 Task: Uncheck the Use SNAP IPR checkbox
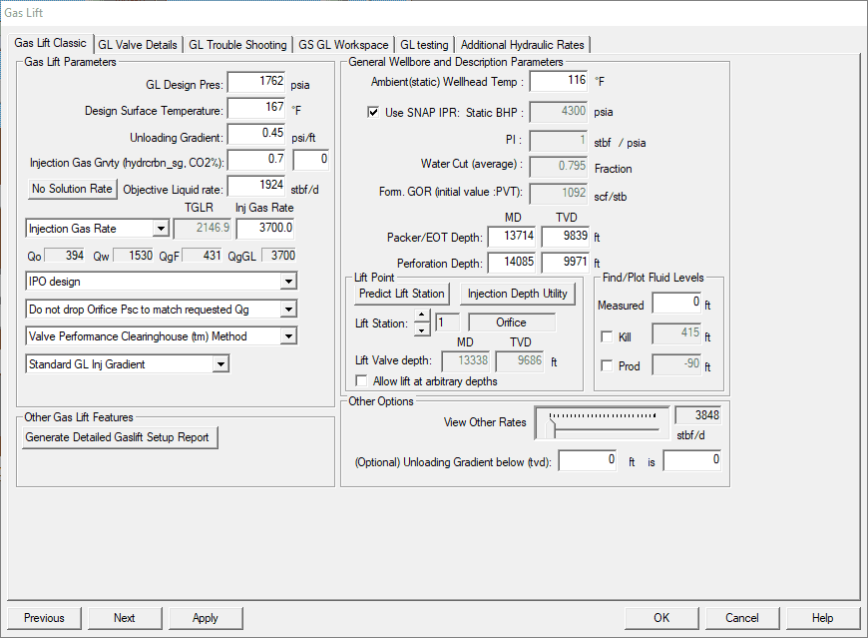373,112
